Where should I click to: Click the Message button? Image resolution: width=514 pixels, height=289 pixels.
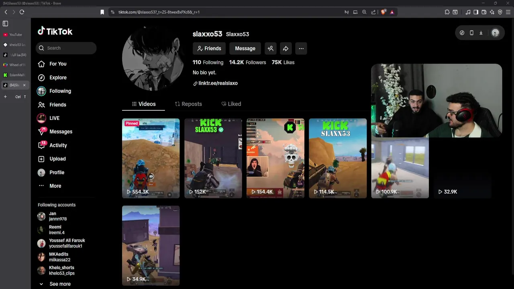click(x=245, y=49)
